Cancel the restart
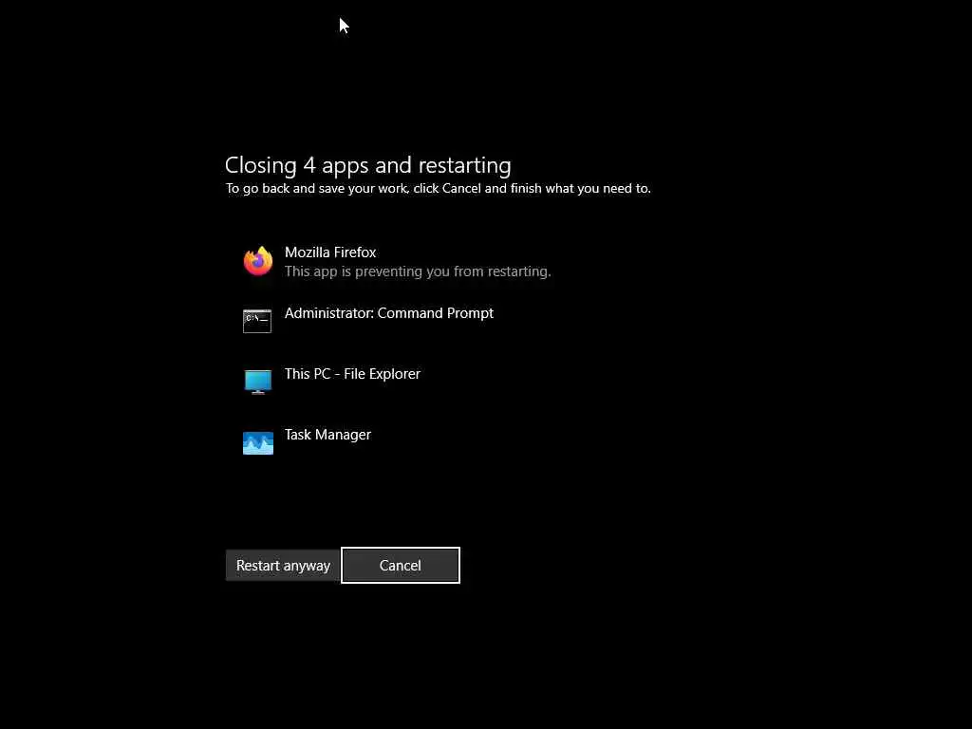Screen dimensions: 972x729 pyautogui.click(x=401, y=566)
